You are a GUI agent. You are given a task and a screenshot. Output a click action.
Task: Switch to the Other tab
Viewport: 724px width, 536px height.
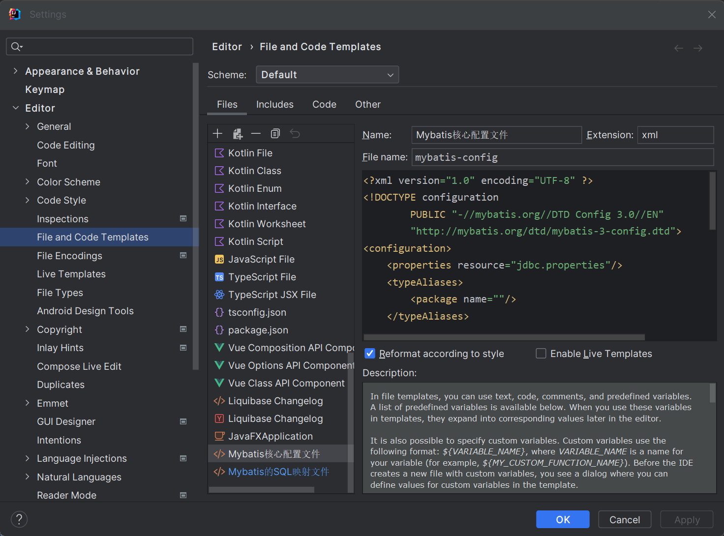click(368, 104)
